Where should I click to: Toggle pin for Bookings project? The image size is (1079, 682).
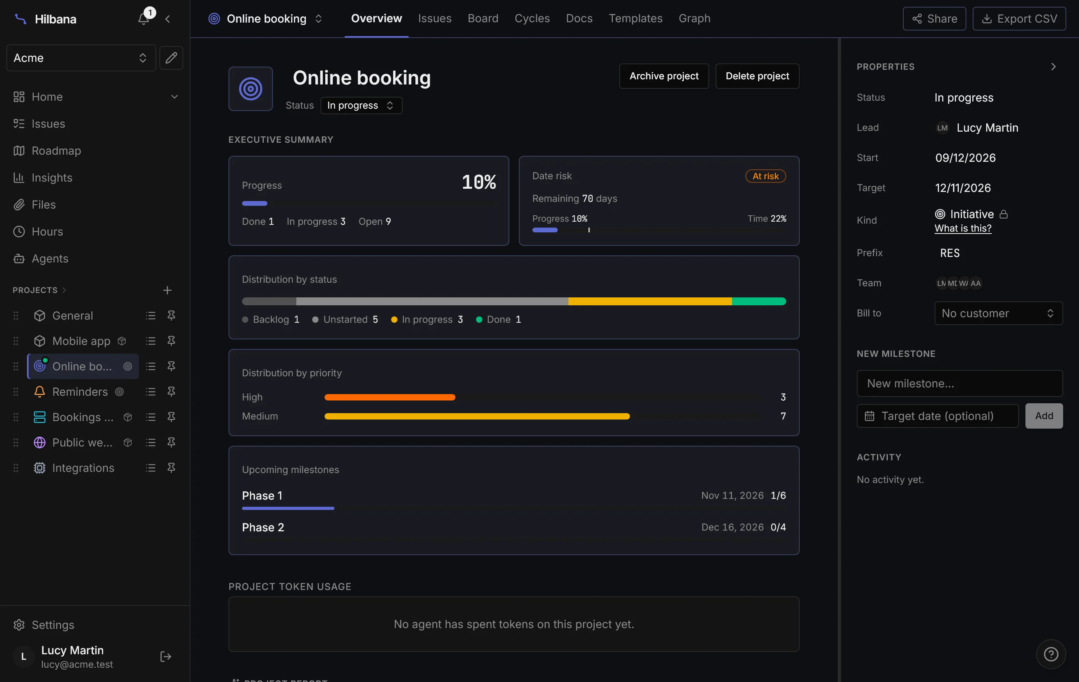[x=171, y=418]
